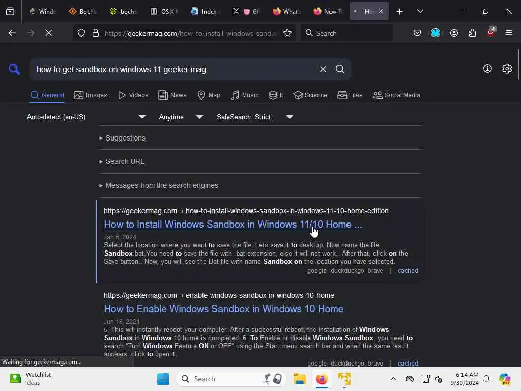Click the Firefox View icon in tab bar

point(10,11)
